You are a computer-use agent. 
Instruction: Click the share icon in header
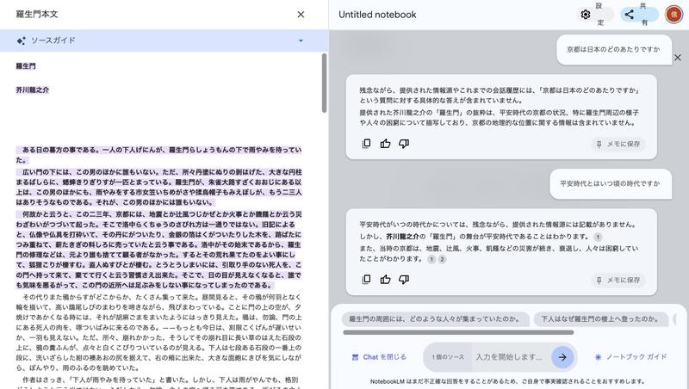click(x=630, y=15)
